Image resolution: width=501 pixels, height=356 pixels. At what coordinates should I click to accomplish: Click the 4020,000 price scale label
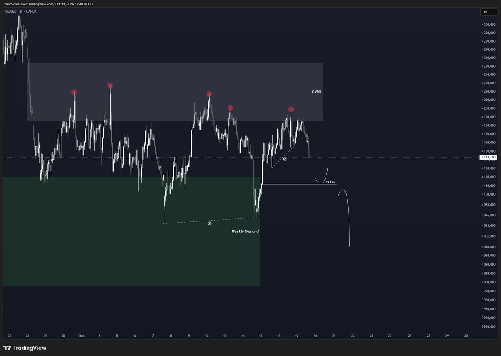[488, 264]
